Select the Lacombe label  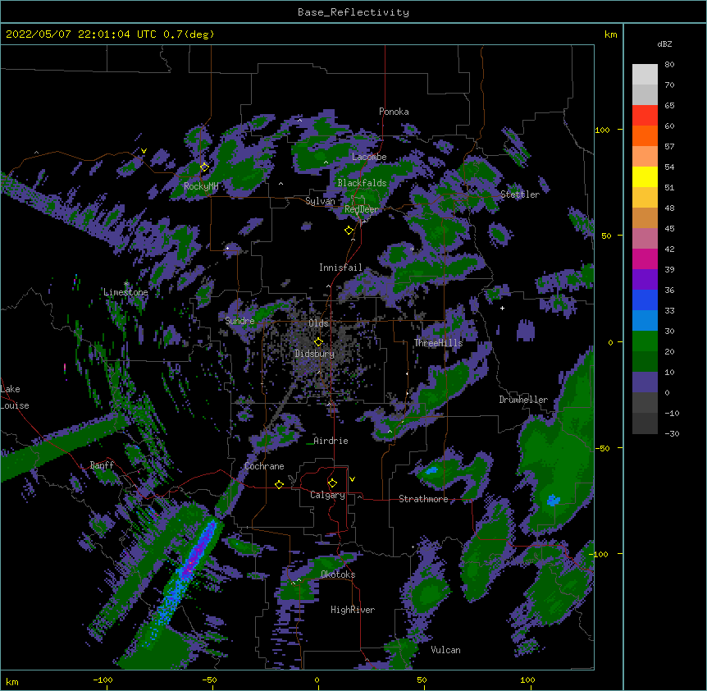[369, 157]
